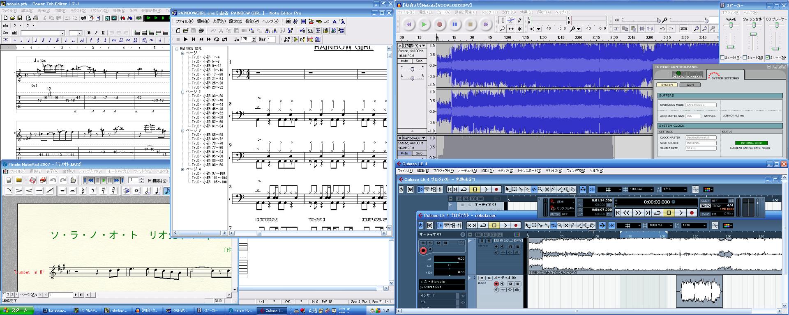Open the トランスポート(T) menu in Cubase
This screenshot has height=315, width=789.
coord(529,171)
